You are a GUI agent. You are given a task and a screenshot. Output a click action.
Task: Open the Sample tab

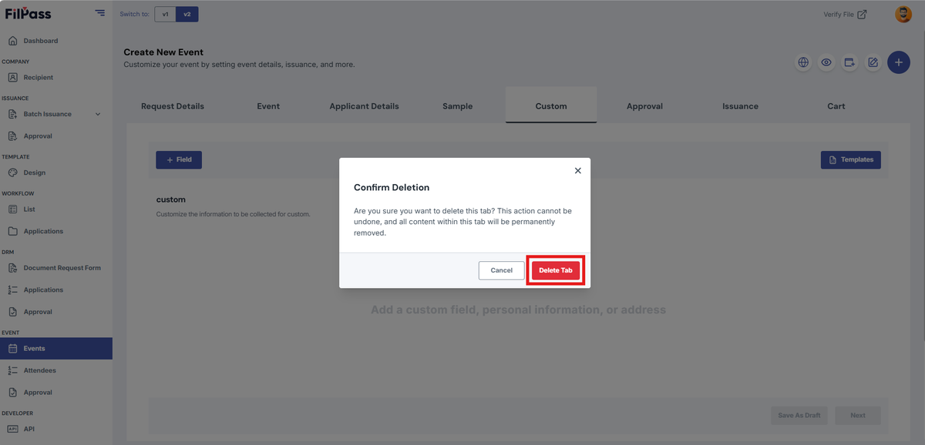click(457, 106)
